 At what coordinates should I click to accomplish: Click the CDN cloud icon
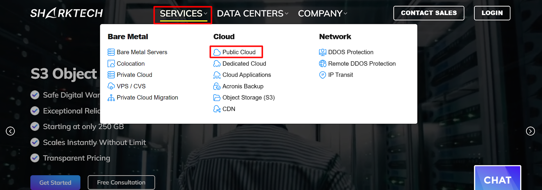tap(217, 109)
